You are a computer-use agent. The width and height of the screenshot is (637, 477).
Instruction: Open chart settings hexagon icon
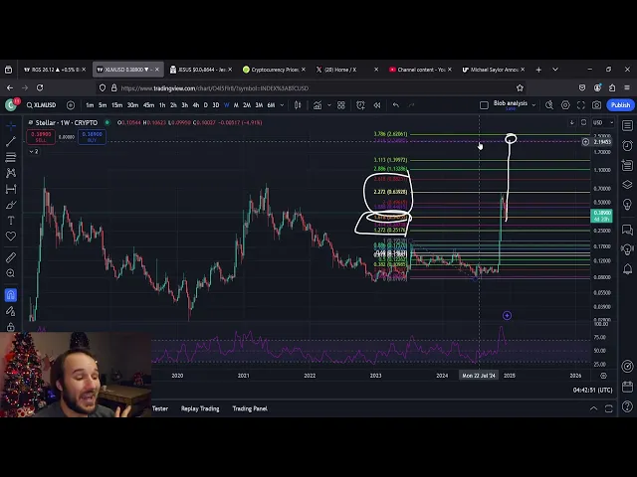pos(565,105)
